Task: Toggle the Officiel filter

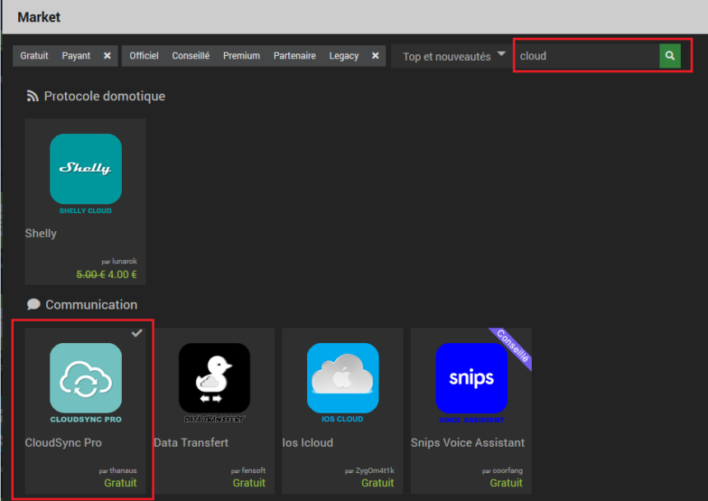Action: [x=144, y=56]
